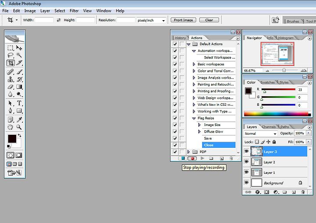Viewport: 316px width, 223px height.
Task: Select the Crop tool in toolbox
Action: point(11,63)
